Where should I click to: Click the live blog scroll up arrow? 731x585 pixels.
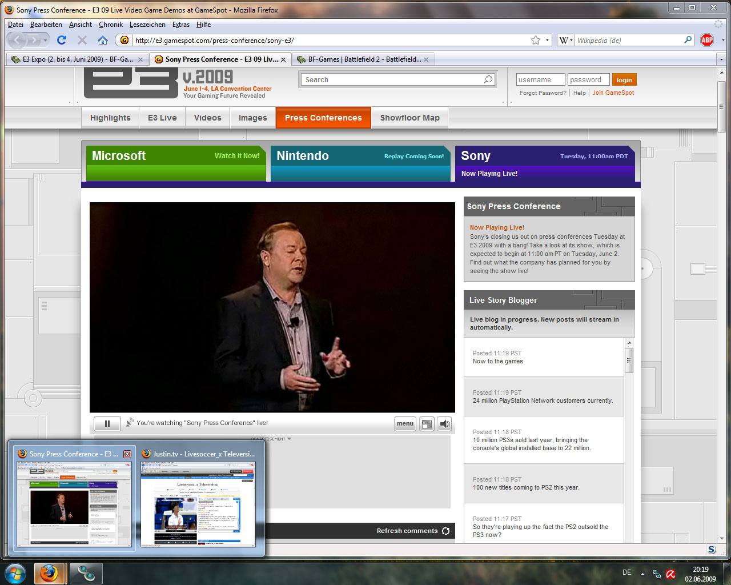point(629,343)
